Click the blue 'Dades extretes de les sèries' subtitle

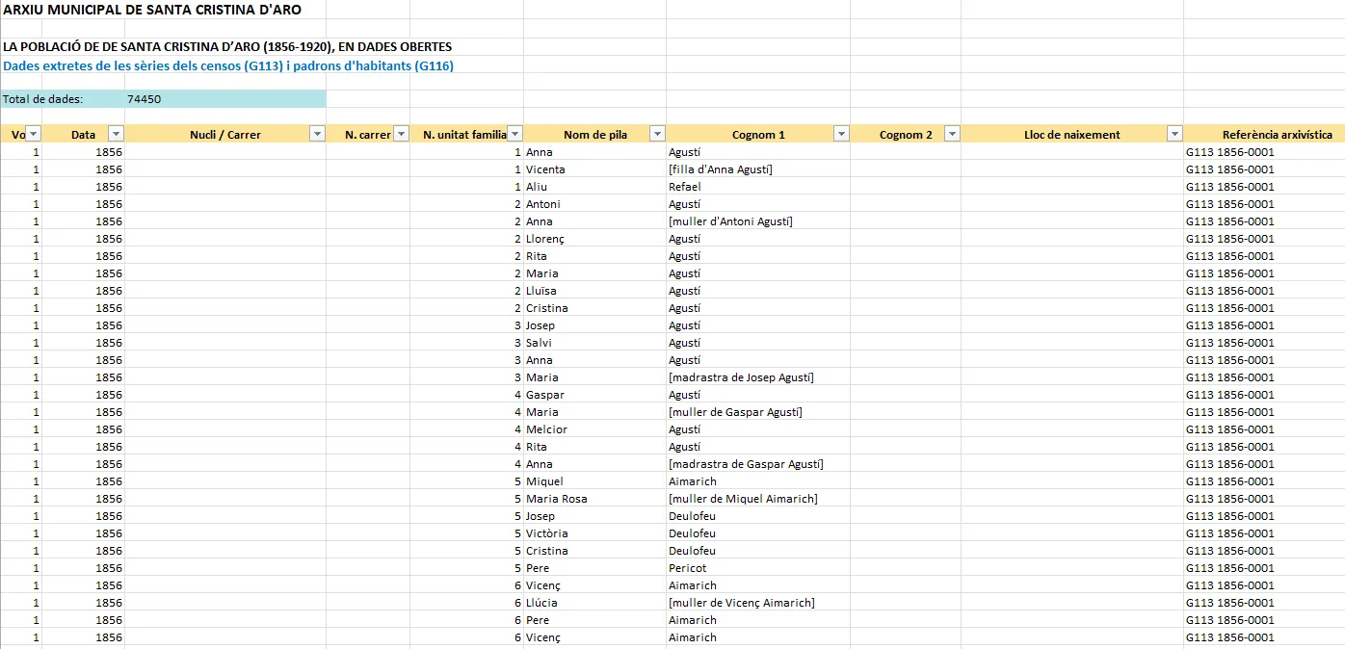227,65
